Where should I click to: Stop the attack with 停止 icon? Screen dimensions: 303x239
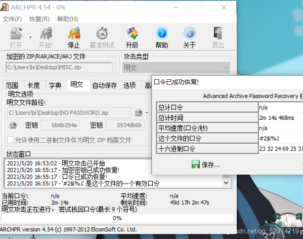pyautogui.click(x=74, y=33)
